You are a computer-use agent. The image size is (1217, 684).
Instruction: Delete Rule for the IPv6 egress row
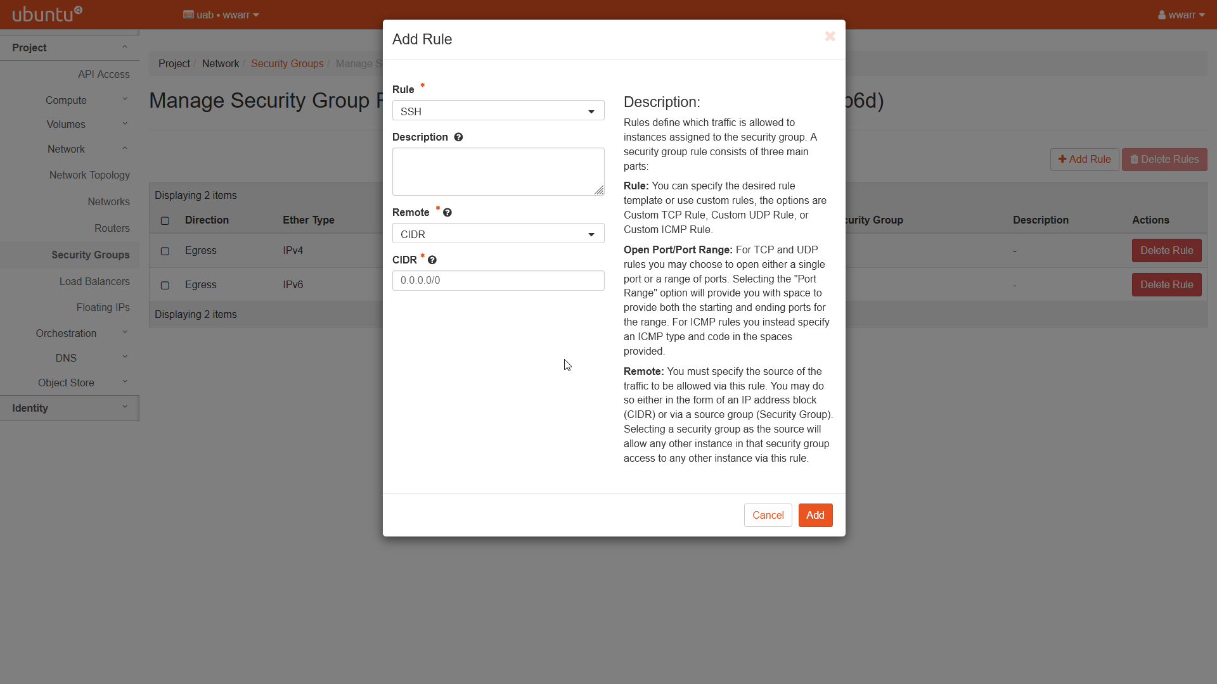point(1166,285)
